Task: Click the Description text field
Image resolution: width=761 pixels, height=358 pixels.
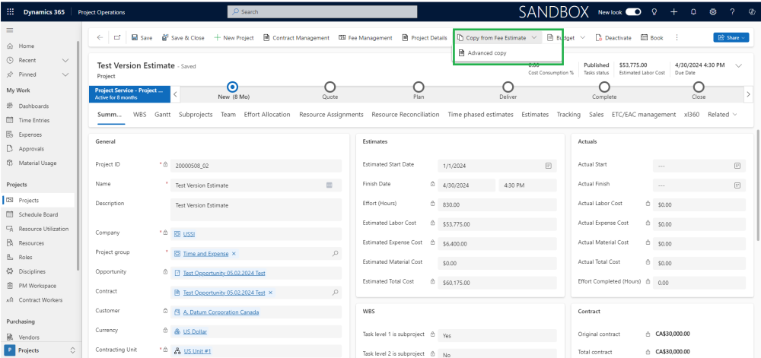Action: coord(256,209)
